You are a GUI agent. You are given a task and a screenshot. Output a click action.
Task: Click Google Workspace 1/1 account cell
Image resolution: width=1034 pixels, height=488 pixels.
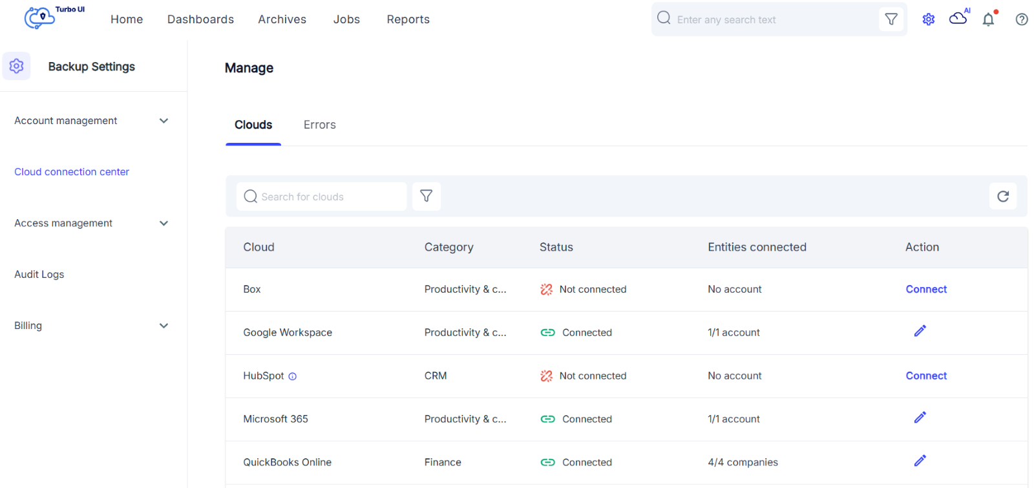pos(733,333)
